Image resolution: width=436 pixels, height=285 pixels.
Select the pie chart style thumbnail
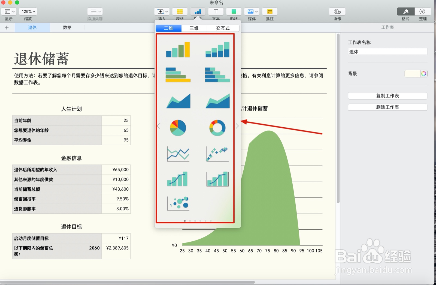tap(178, 127)
